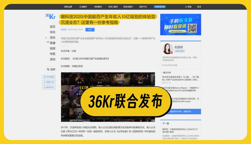Click the blue 关注 follow button

(90, 29)
